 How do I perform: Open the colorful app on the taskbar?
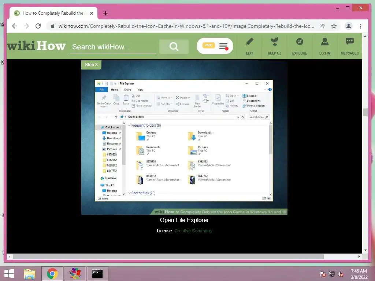(75, 274)
